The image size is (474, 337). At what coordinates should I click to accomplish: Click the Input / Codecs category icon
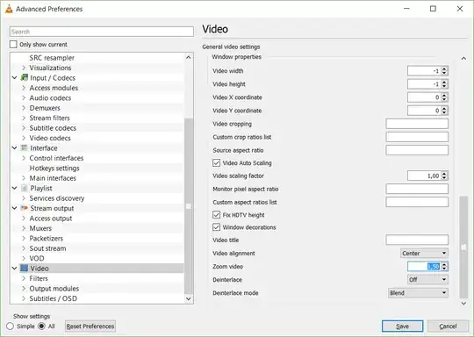click(x=24, y=78)
